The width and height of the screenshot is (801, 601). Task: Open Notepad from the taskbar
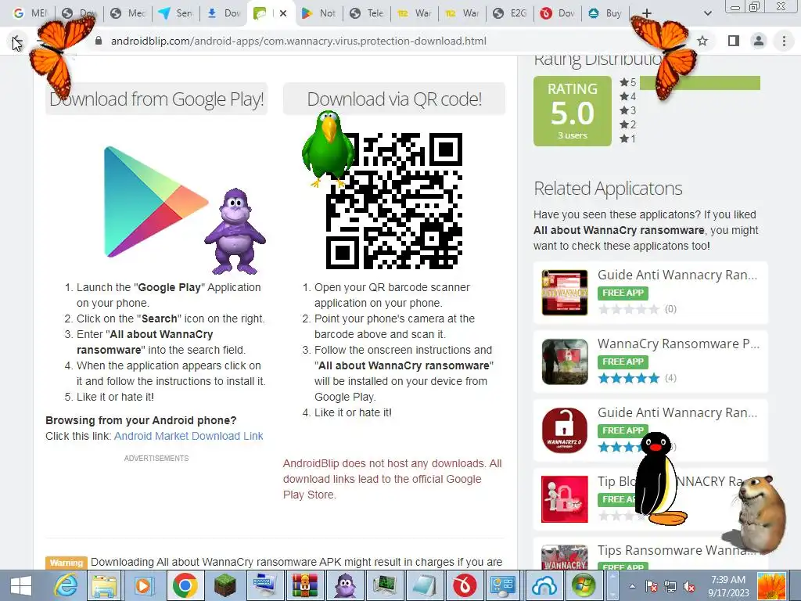tap(425, 585)
